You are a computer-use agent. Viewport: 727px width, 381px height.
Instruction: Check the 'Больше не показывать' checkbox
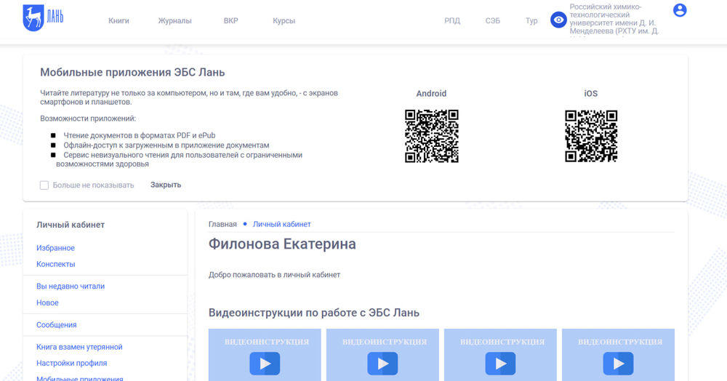[44, 185]
